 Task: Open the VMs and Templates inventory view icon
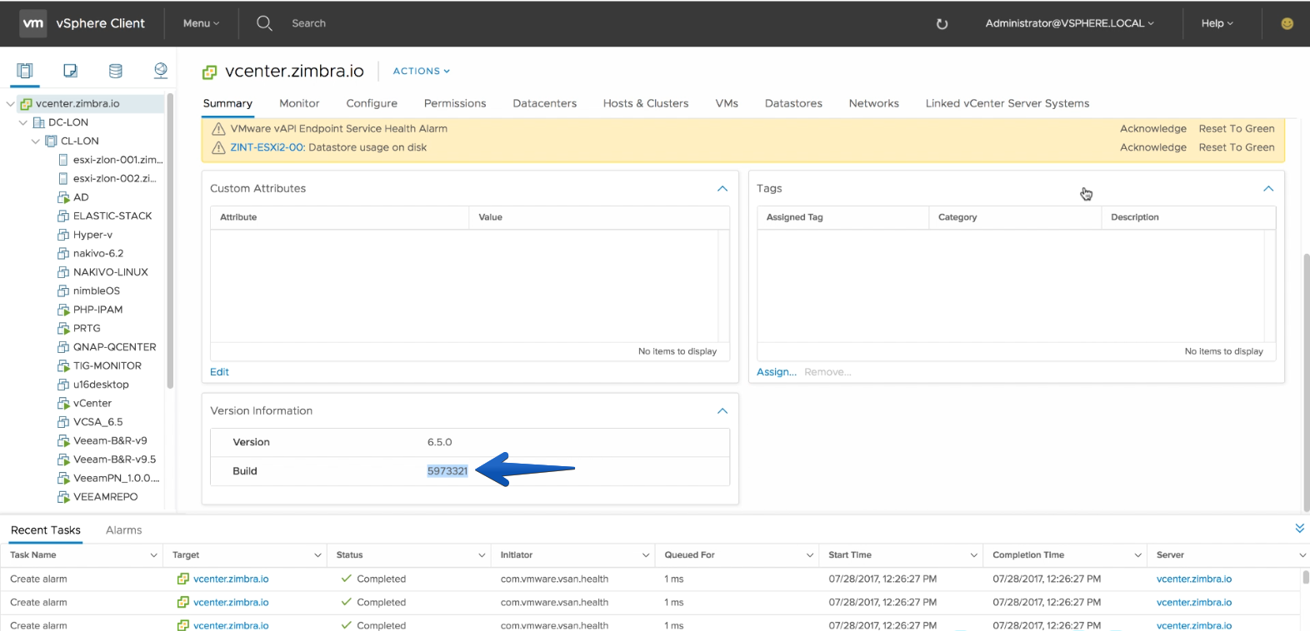(71, 71)
